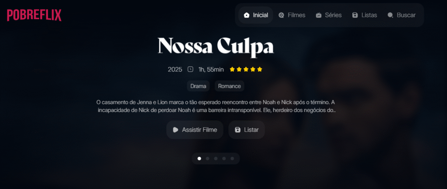
Task: Click the POBREFLIX logo
Action: [34, 15]
